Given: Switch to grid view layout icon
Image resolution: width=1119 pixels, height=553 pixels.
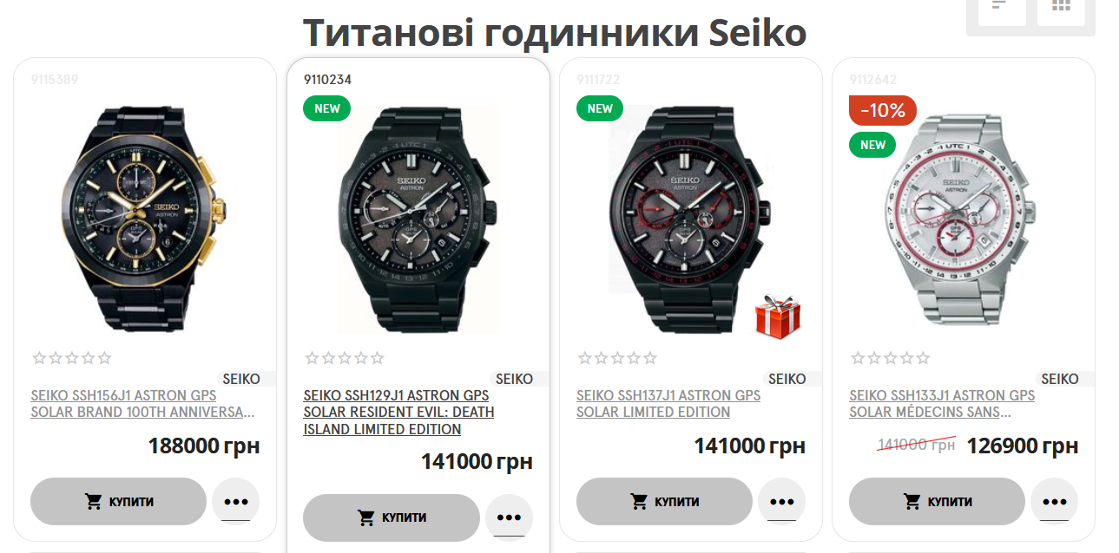Looking at the screenshot, I should point(1061,7).
